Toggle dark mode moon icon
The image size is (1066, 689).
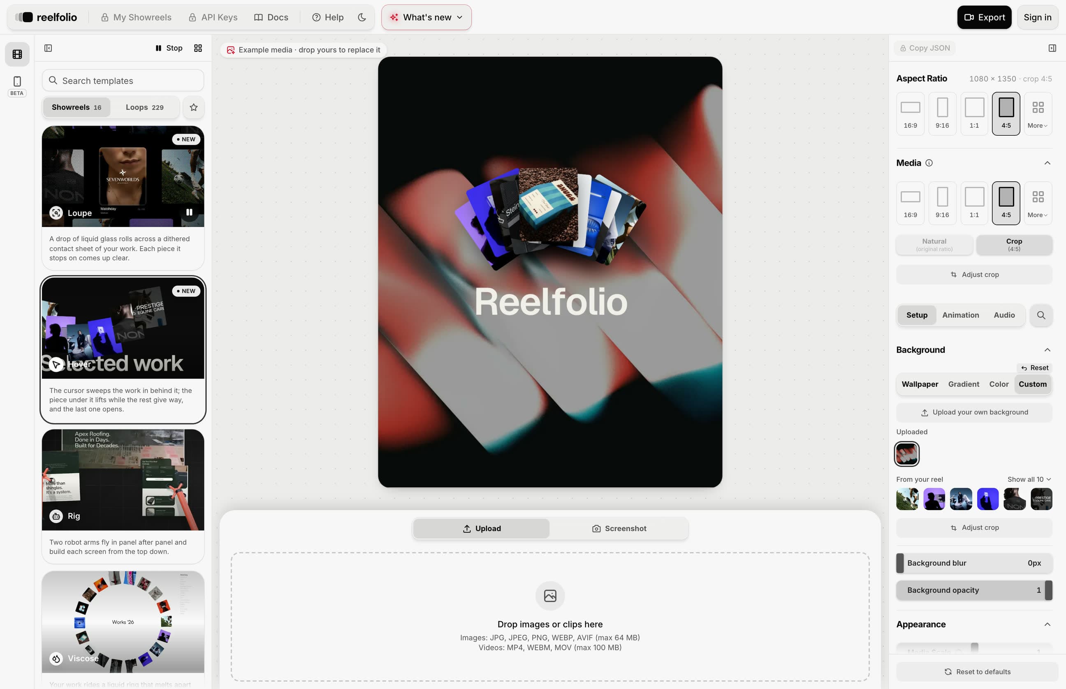(x=362, y=17)
